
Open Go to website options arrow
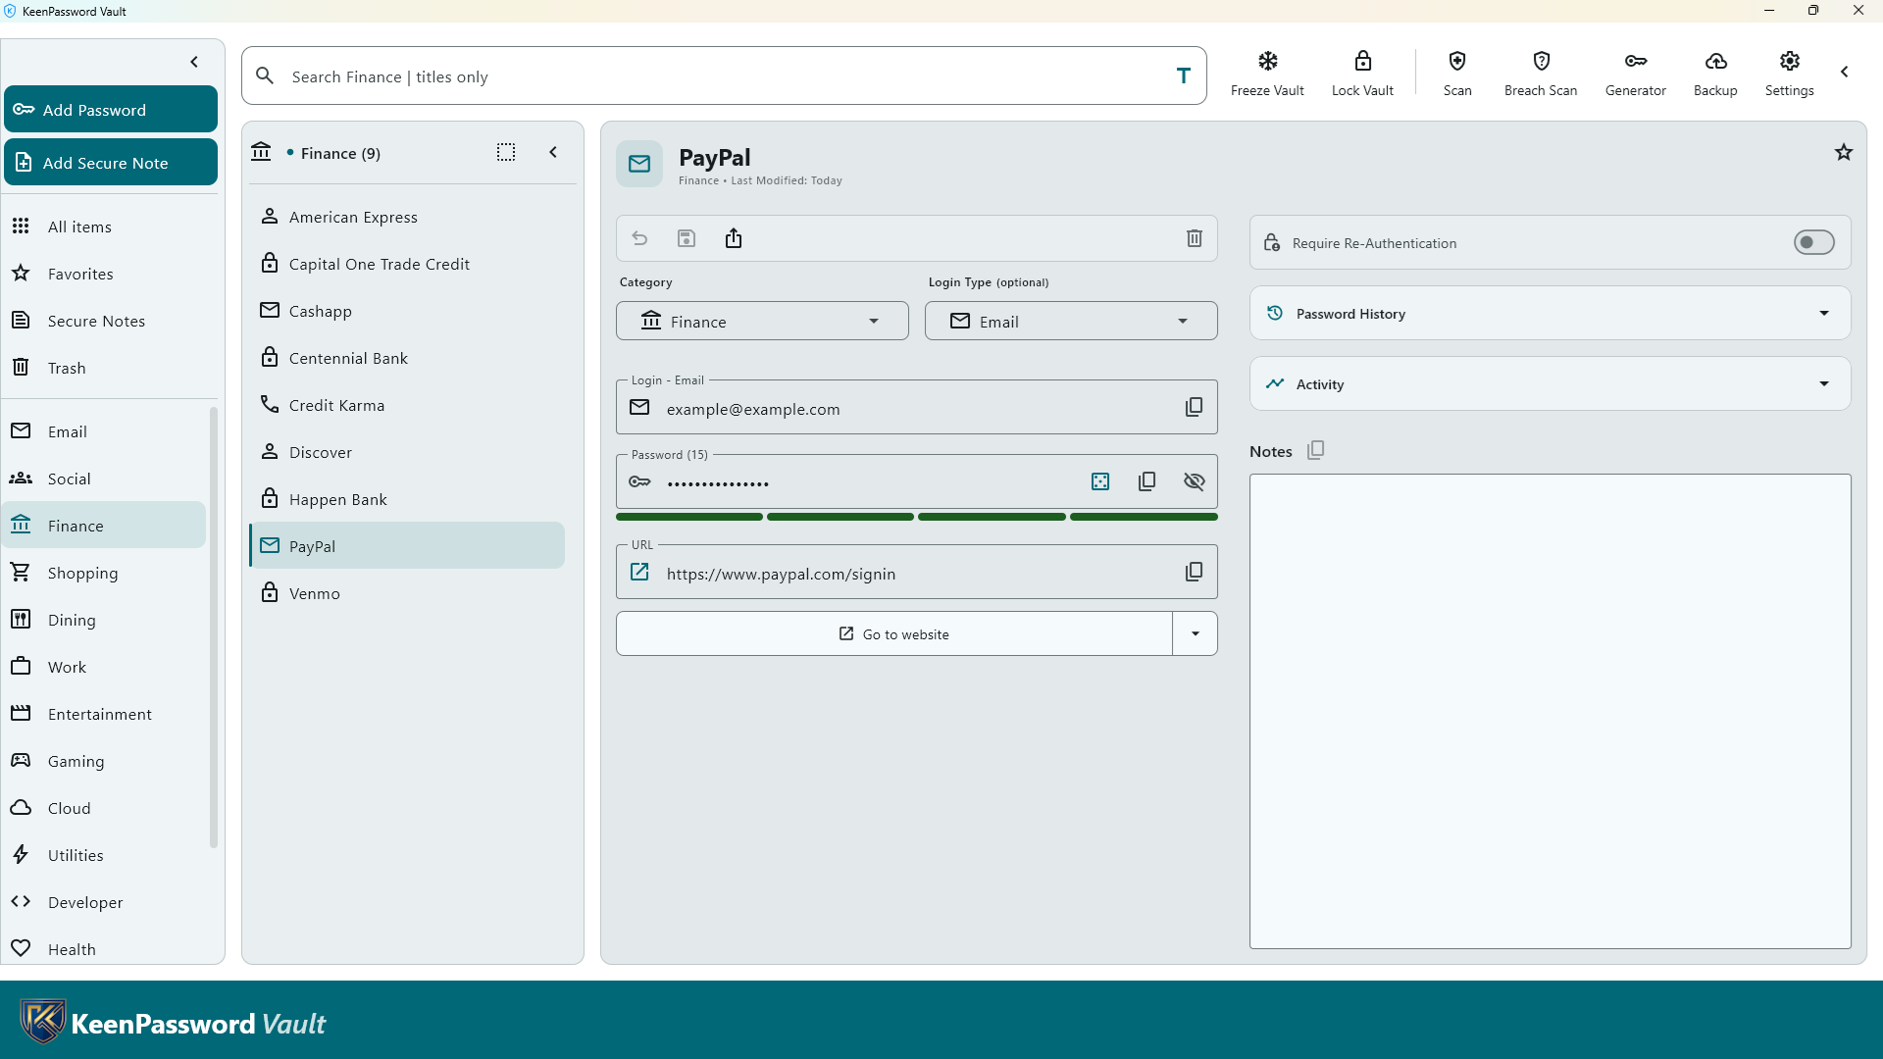[1195, 633]
